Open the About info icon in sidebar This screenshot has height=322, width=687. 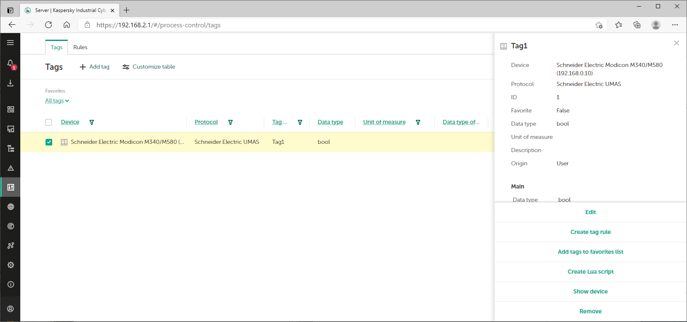(x=11, y=284)
